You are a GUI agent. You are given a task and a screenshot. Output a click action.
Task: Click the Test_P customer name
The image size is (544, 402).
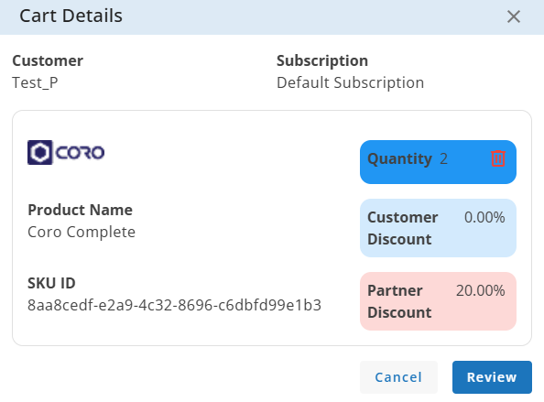pos(35,83)
